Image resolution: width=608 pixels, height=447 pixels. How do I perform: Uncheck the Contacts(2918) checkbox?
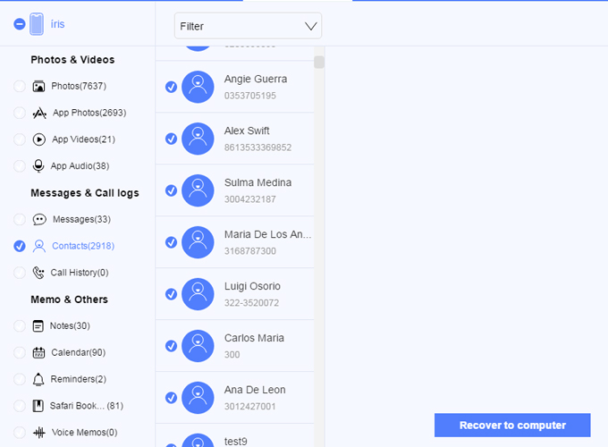pyautogui.click(x=20, y=246)
